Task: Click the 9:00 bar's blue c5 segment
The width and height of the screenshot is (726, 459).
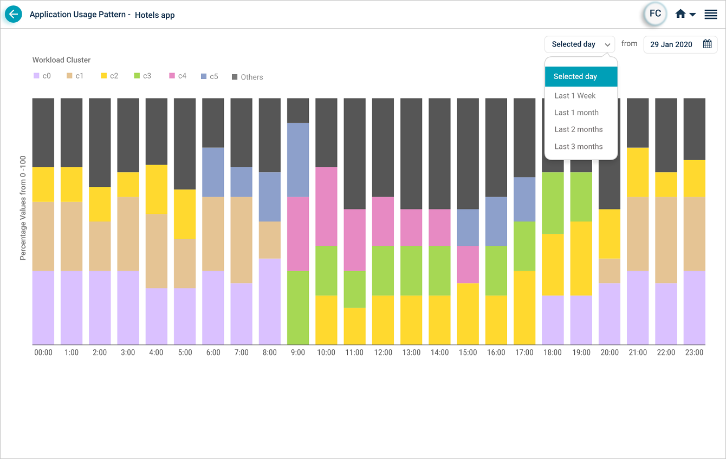Action: tap(298, 160)
